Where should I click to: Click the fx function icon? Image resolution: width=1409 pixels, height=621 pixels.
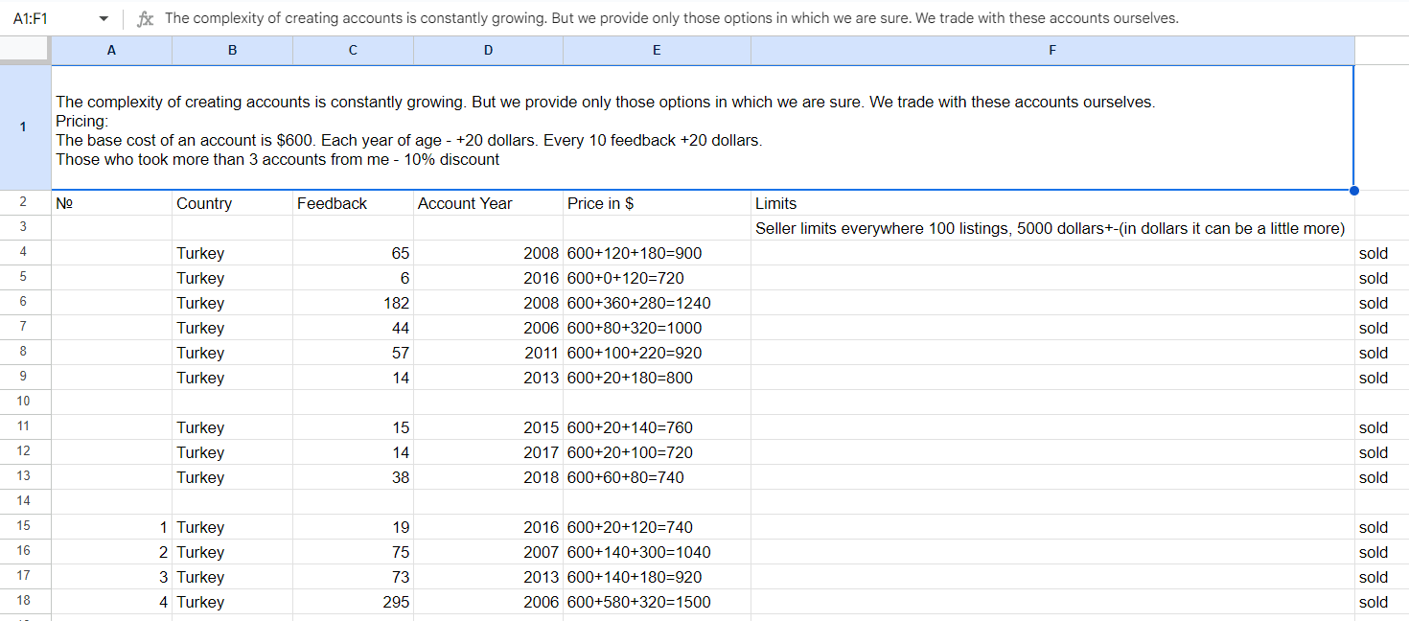(x=145, y=19)
